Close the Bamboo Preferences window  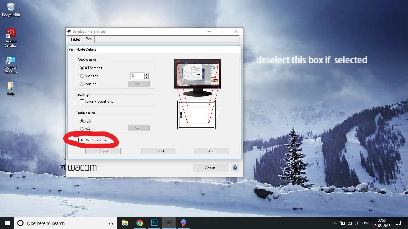[236, 31]
